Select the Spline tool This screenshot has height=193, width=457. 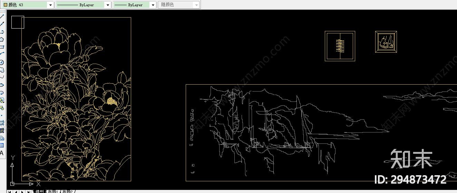[2, 77]
